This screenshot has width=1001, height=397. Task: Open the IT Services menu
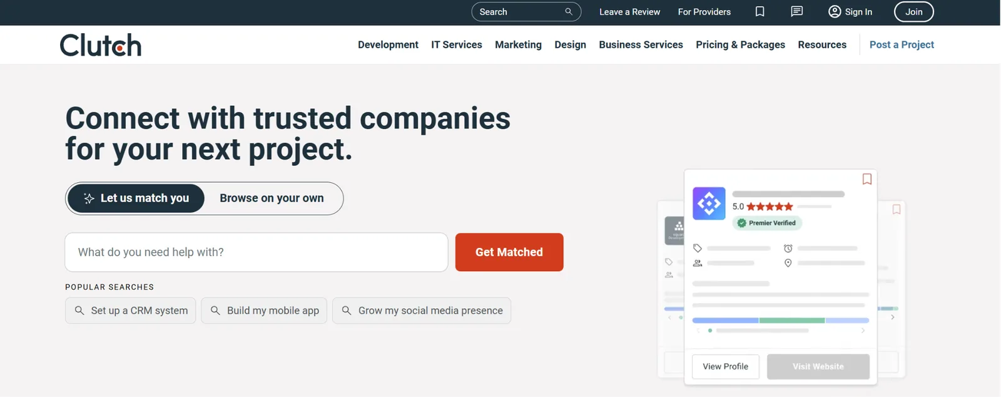pyautogui.click(x=457, y=45)
